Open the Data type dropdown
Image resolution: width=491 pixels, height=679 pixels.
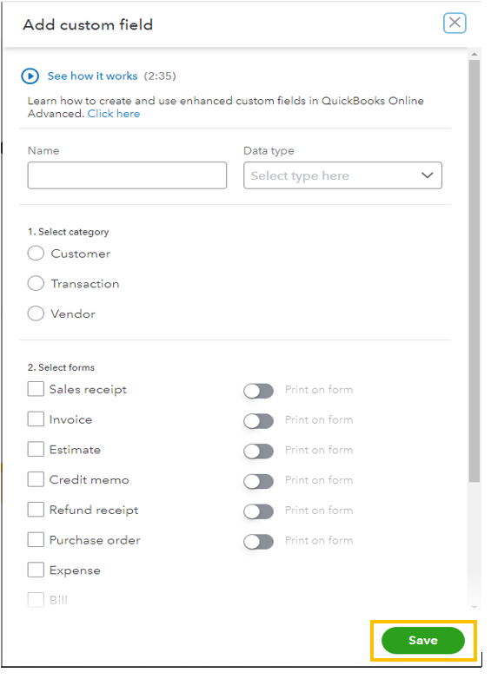(x=342, y=175)
